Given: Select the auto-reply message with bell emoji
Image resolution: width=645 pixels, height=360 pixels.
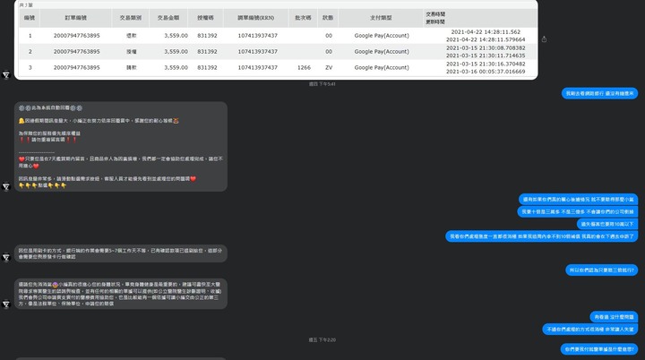Looking at the screenshot, I should 121,147.
